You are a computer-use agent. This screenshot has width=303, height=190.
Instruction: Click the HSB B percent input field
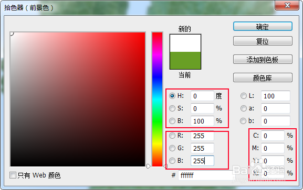point(202,121)
